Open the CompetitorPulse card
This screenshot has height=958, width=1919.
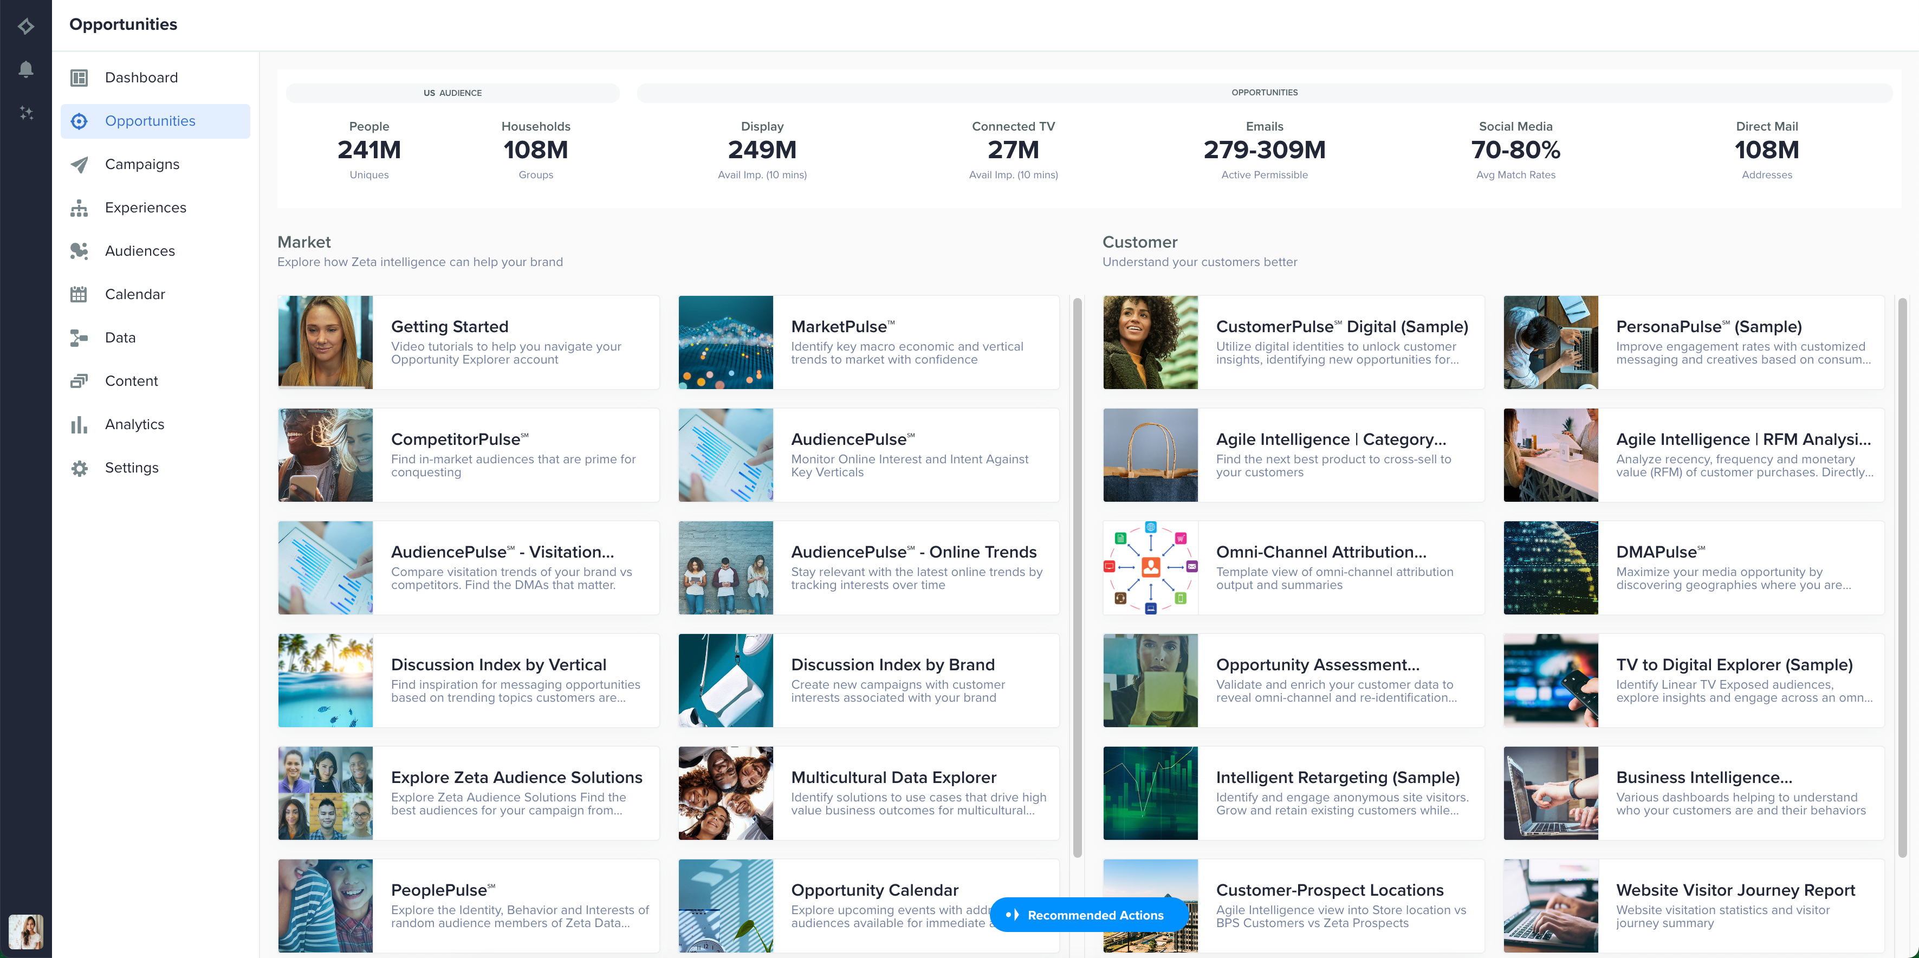click(469, 455)
